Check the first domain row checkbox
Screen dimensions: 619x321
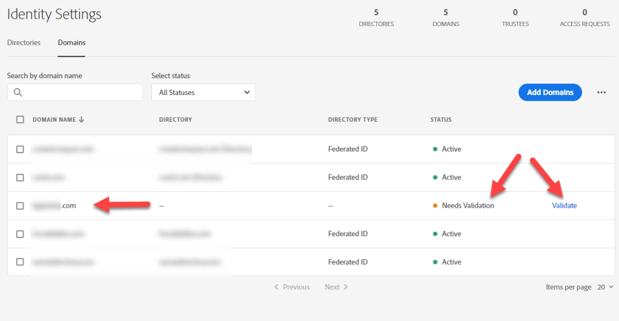[20, 150]
